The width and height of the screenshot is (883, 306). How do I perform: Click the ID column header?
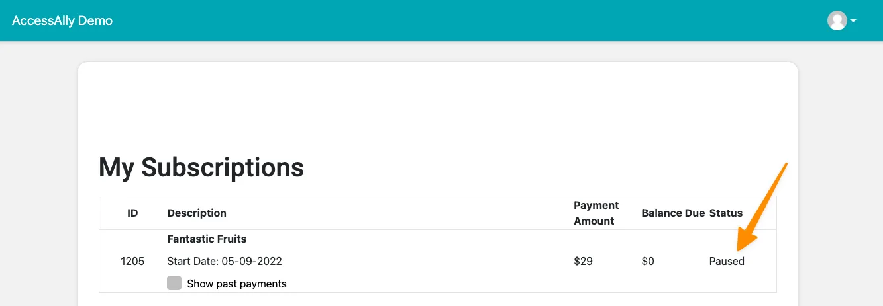tap(132, 213)
